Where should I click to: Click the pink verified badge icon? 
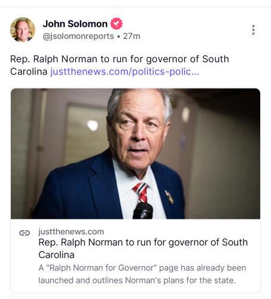pyautogui.click(x=117, y=23)
